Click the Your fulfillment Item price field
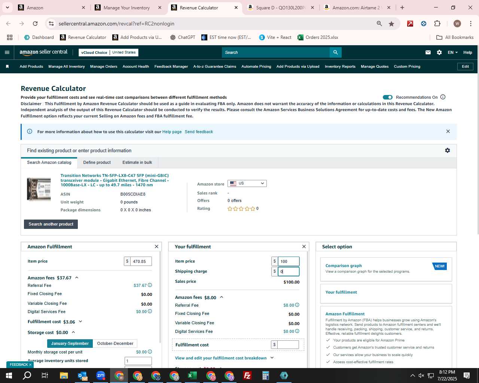The width and height of the screenshot is (479, 383). click(289, 261)
